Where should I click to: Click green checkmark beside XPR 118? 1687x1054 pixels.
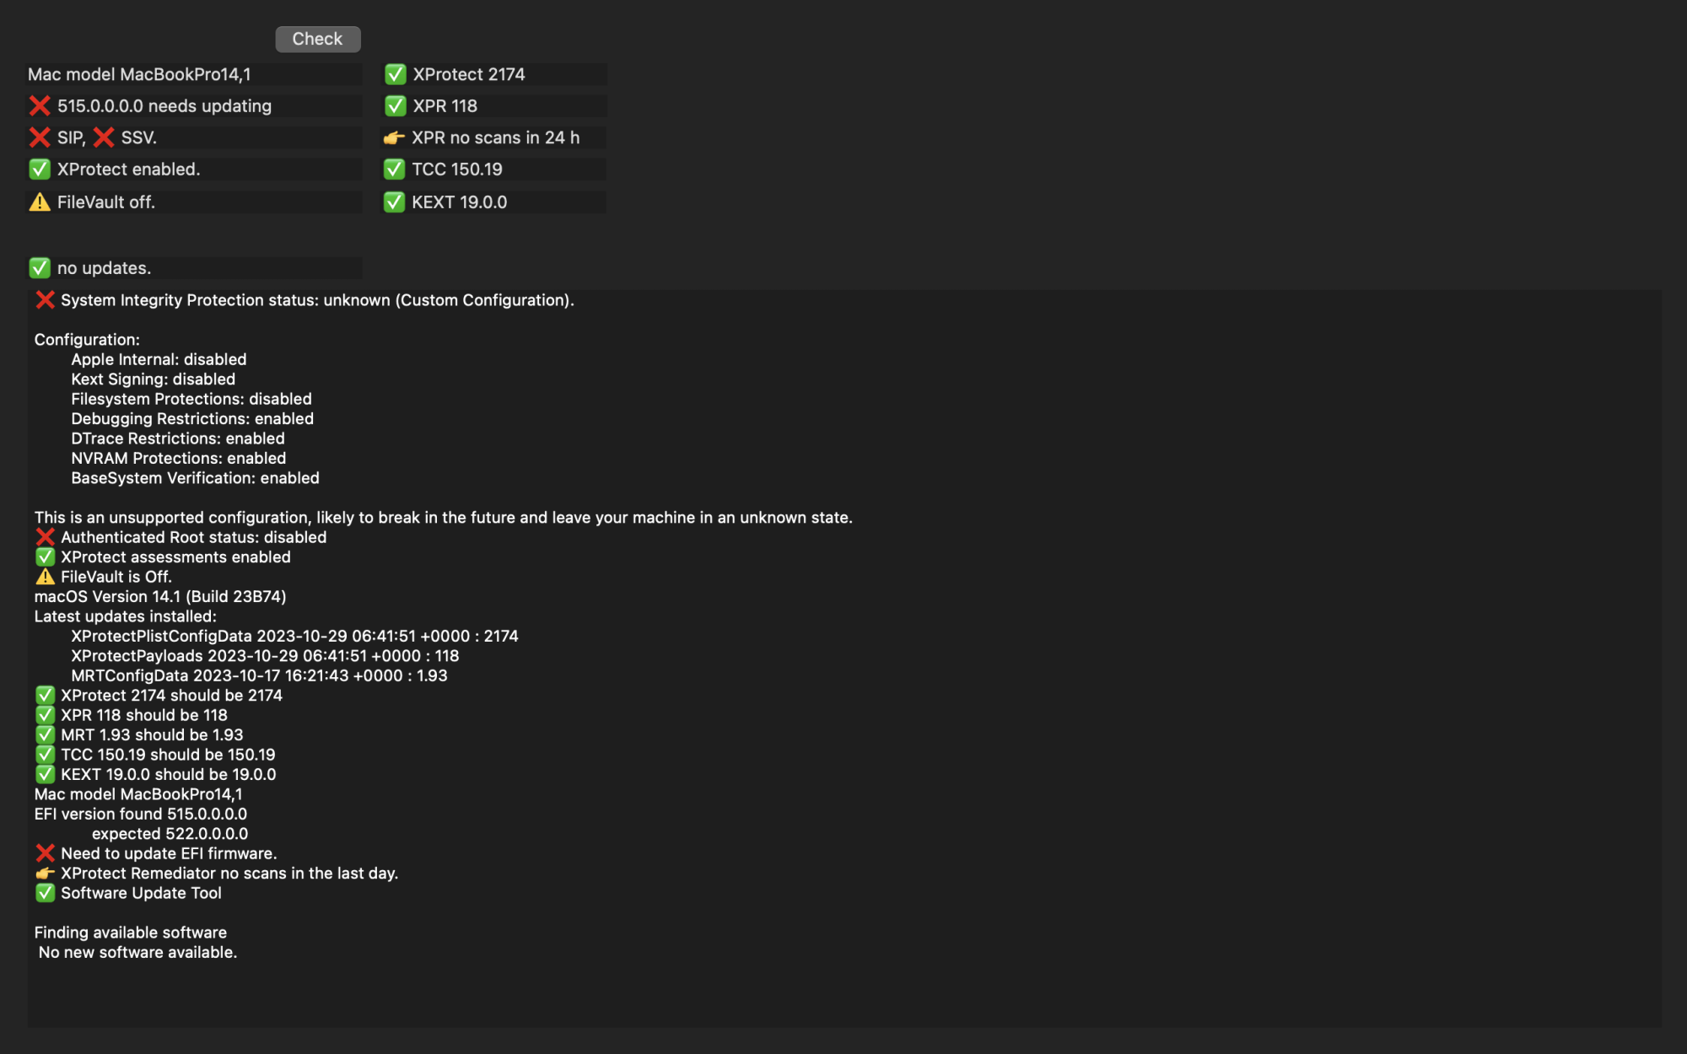click(395, 106)
